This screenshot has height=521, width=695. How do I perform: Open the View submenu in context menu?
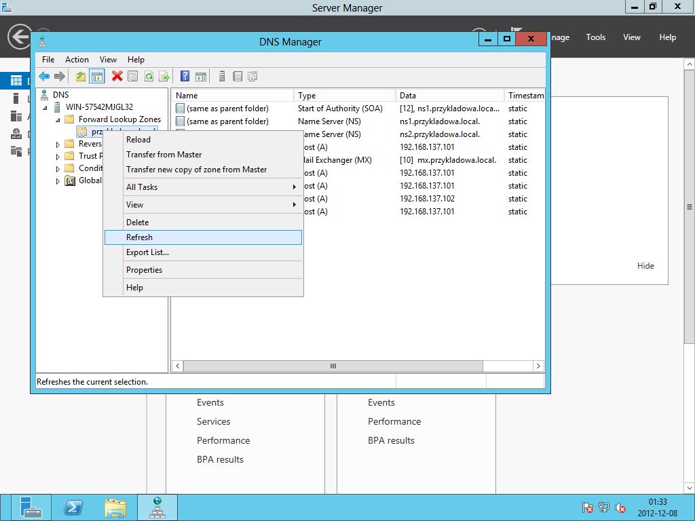[204, 205]
